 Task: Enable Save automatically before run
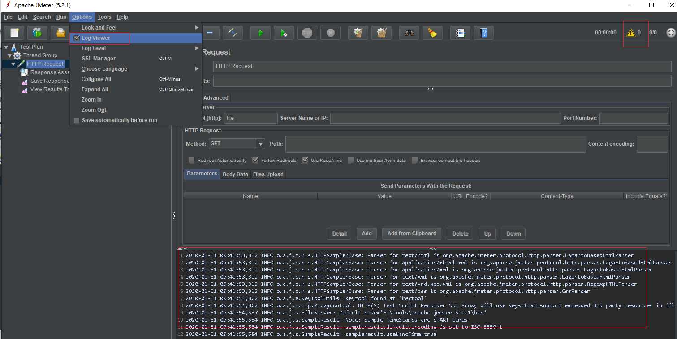77,120
